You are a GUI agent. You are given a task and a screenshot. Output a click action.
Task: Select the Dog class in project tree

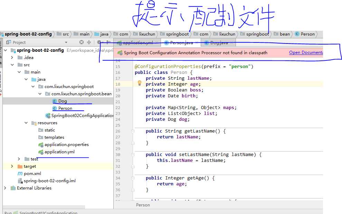(x=63, y=101)
